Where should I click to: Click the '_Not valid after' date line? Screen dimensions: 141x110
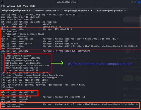tap(25, 82)
